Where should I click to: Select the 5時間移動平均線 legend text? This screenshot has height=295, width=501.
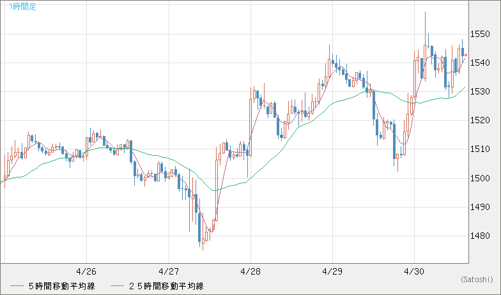[61, 286]
